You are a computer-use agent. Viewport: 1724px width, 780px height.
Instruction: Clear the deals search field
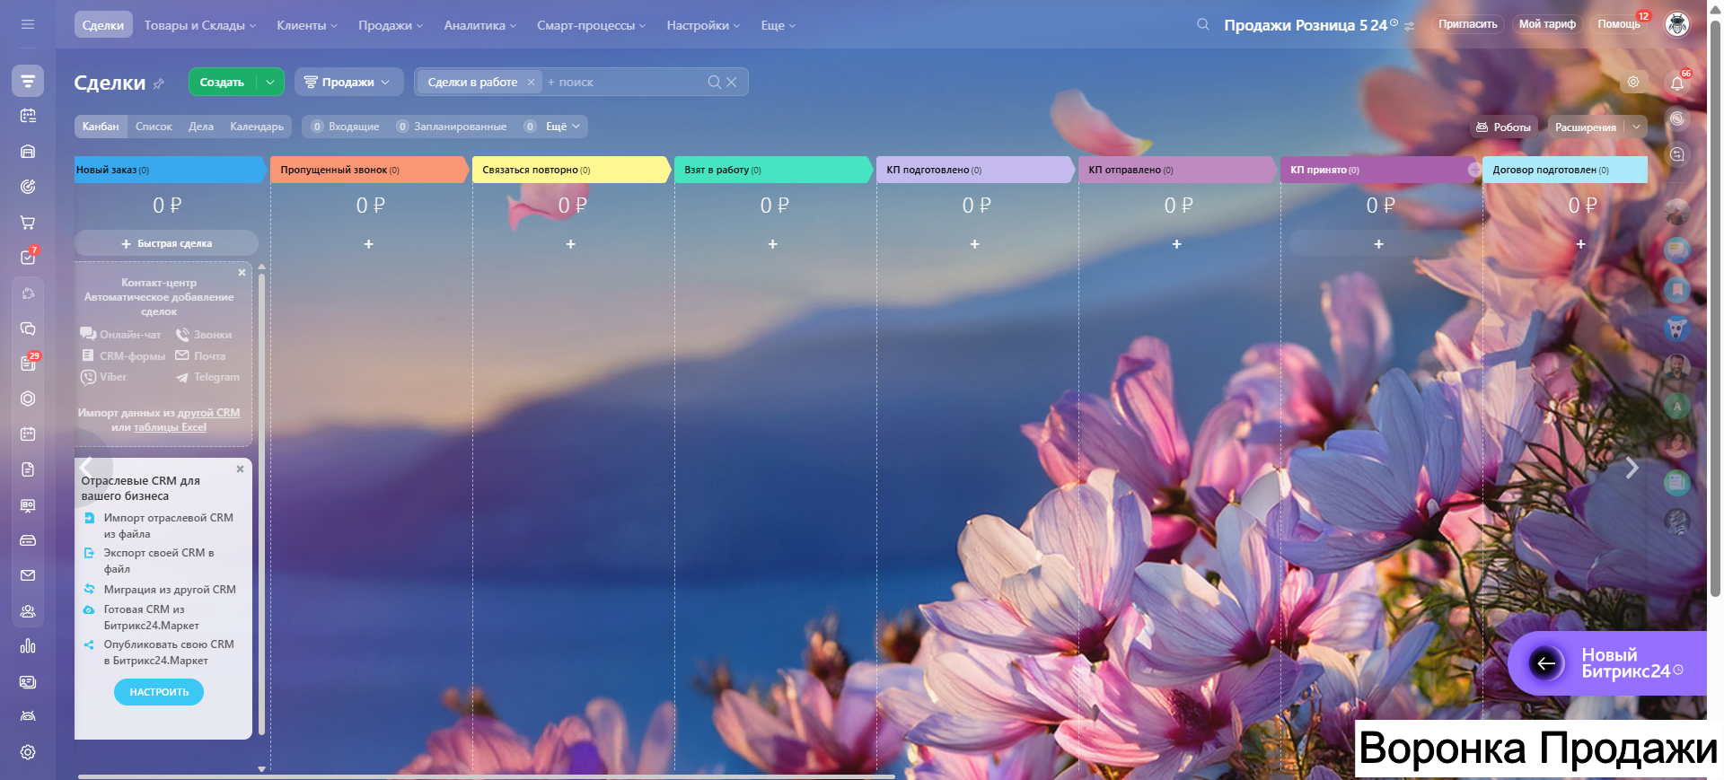[x=732, y=82]
